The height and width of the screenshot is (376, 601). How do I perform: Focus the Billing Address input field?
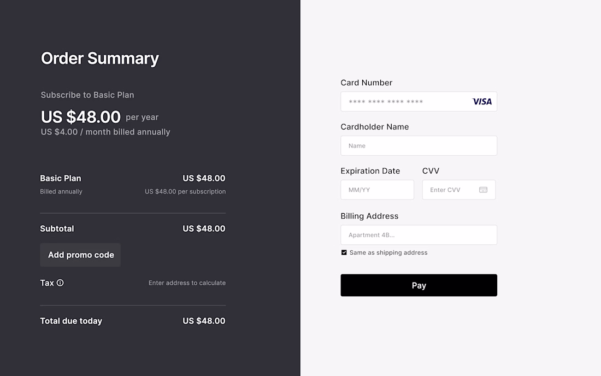(x=419, y=235)
